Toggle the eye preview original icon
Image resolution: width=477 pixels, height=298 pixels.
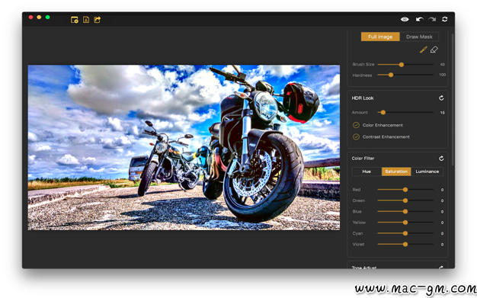click(x=405, y=20)
